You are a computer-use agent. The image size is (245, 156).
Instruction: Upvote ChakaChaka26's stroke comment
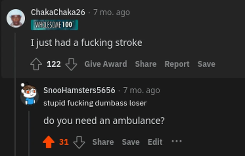[x=36, y=64]
